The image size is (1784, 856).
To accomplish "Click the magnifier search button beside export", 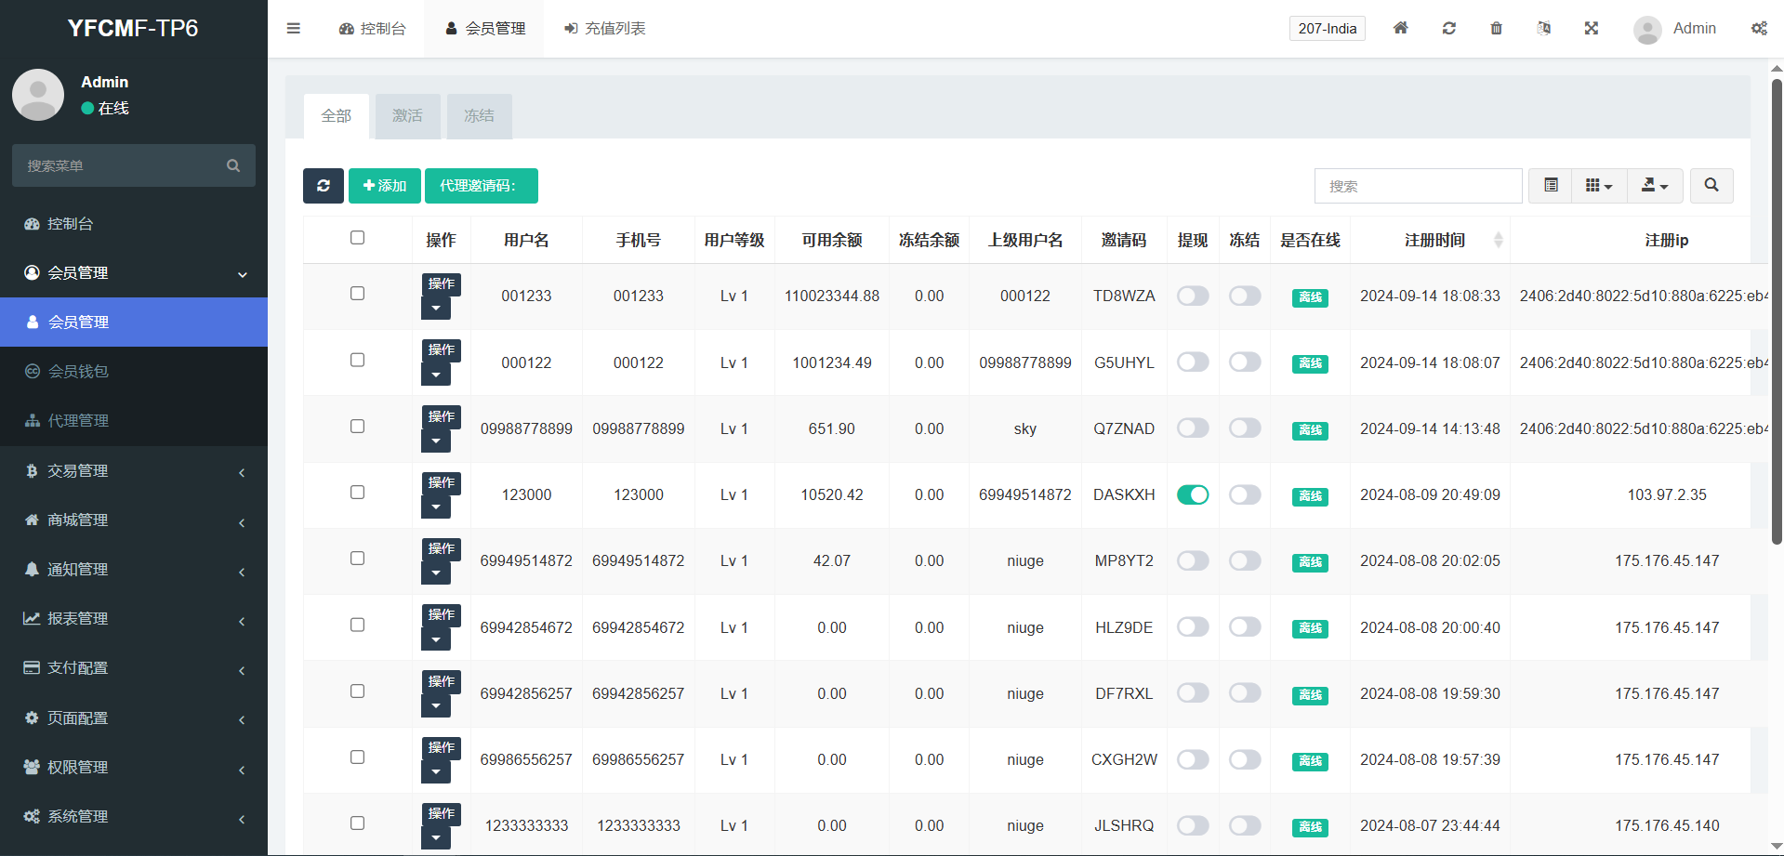I will (1711, 186).
